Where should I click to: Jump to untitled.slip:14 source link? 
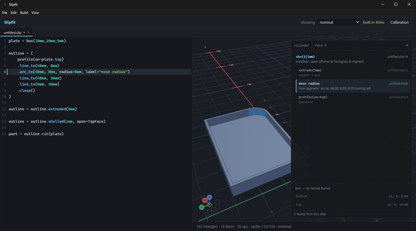pos(398,57)
